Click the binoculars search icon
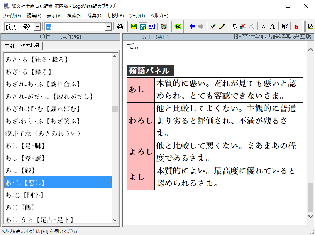Viewport: 315px width, 235px height. pos(120,27)
